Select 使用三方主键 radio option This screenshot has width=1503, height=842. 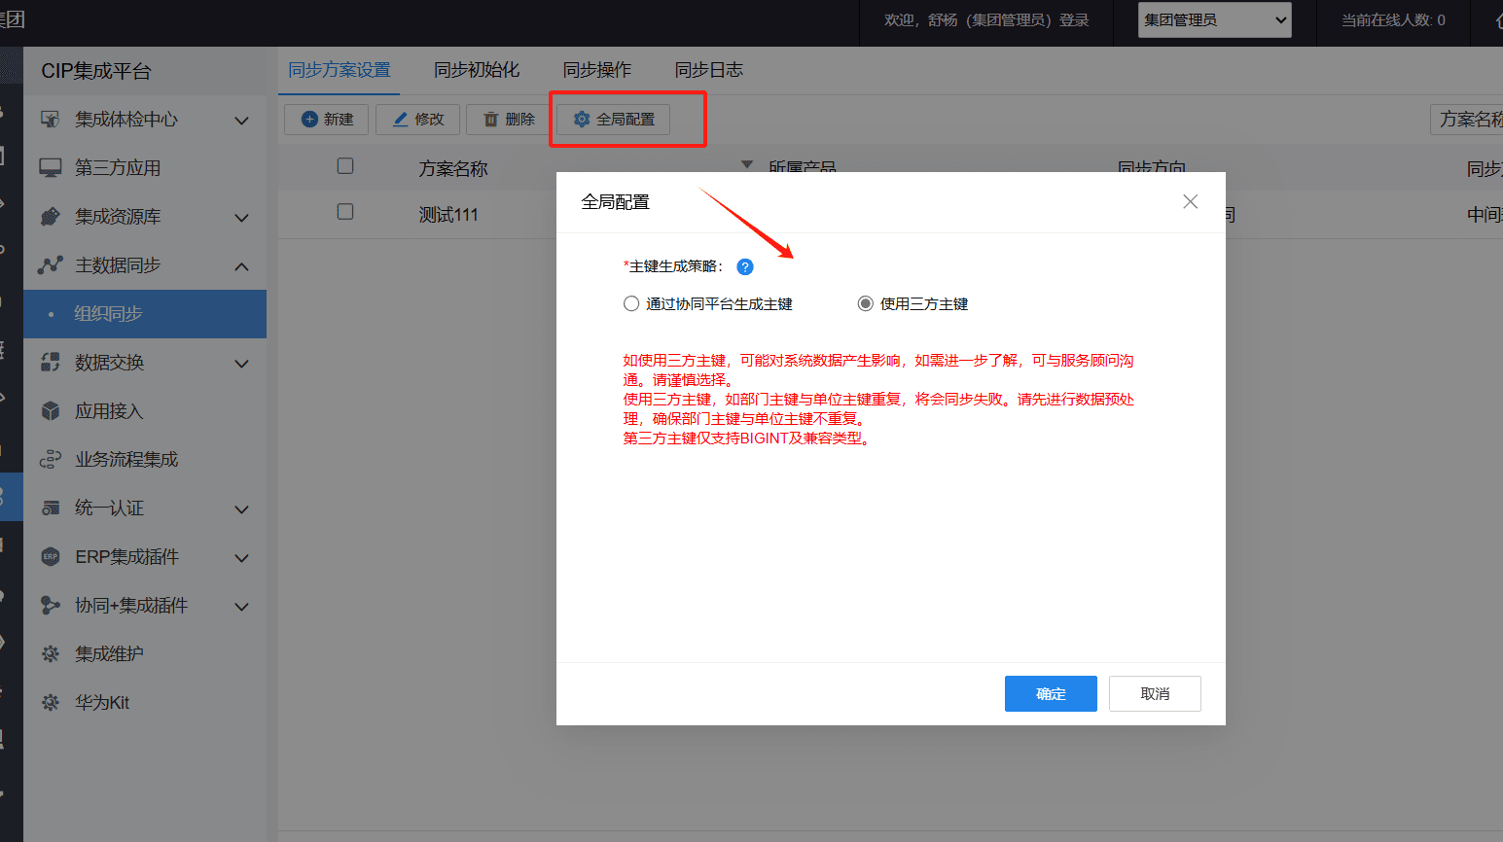pos(866,304)
